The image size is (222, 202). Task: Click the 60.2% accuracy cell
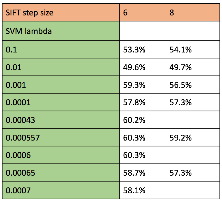click(x=143, y=120)
